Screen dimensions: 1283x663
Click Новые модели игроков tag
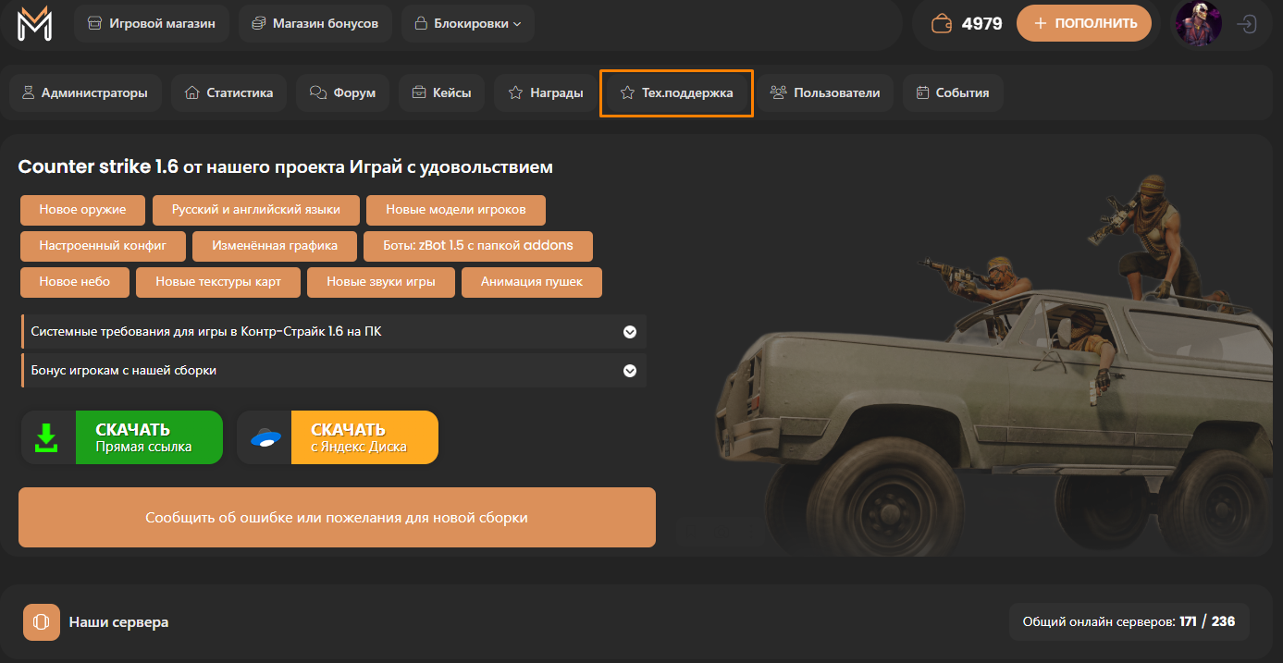[456, 210]
